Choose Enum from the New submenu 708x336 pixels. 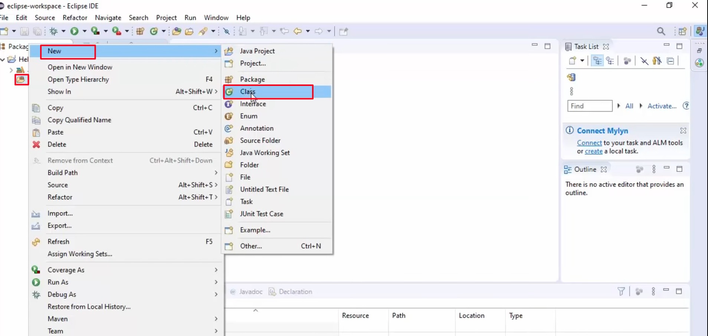pyautogui.click(x=277, y=116)
